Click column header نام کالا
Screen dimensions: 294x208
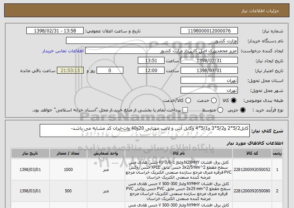pyautogui.click(x=179, y=153)
